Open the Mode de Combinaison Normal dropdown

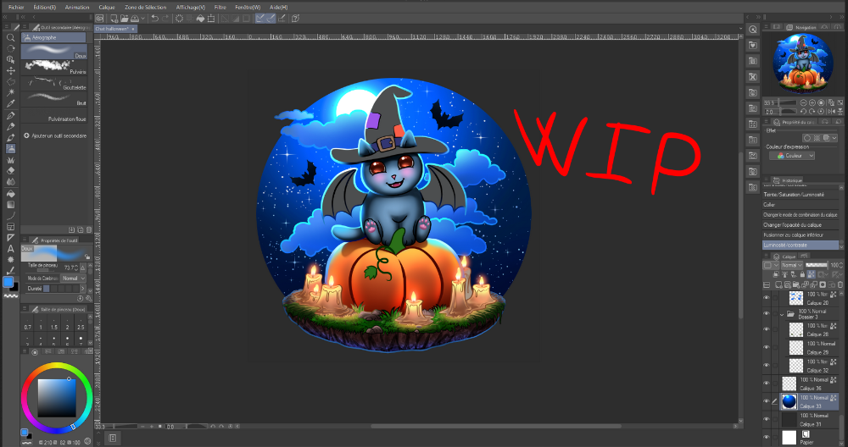[x=72, y=278]
